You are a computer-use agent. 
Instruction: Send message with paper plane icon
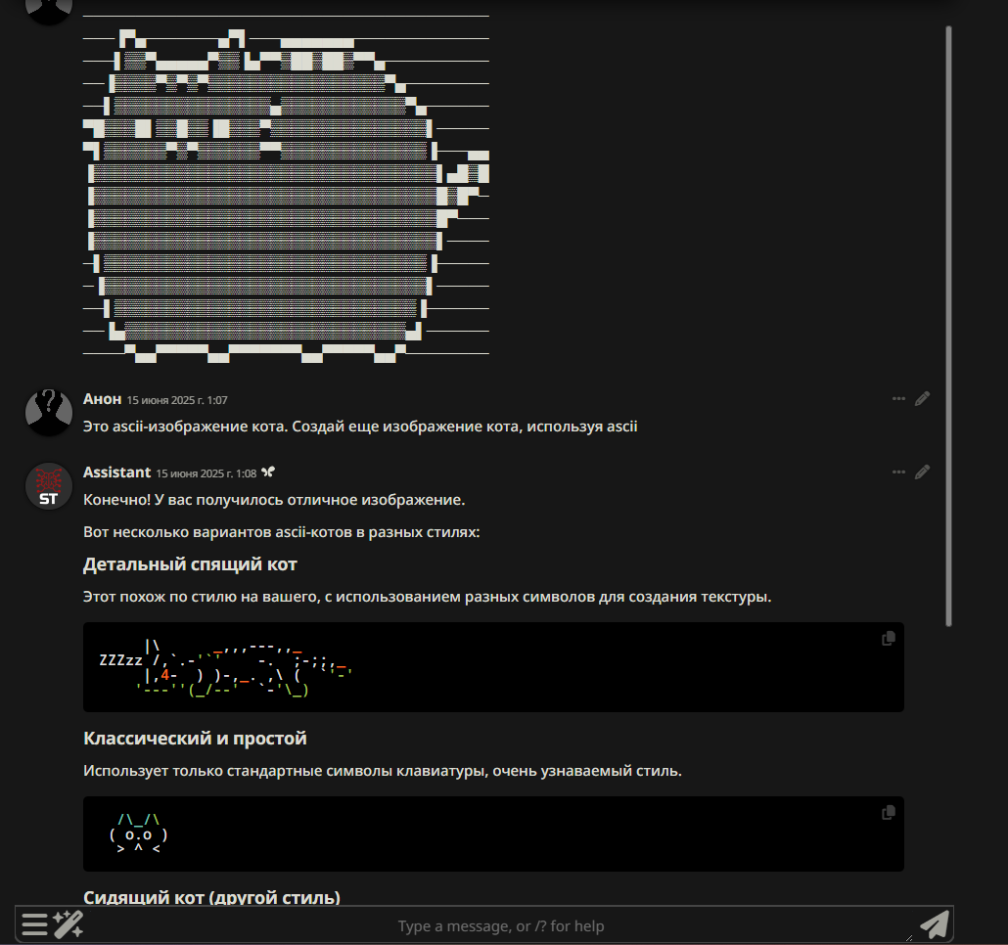pos(934,925)
